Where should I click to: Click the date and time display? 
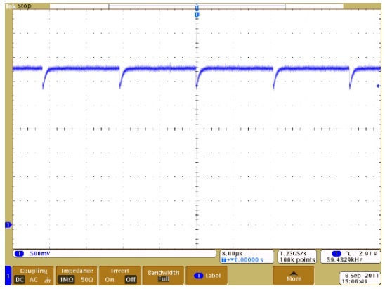[x=360, y=278]
